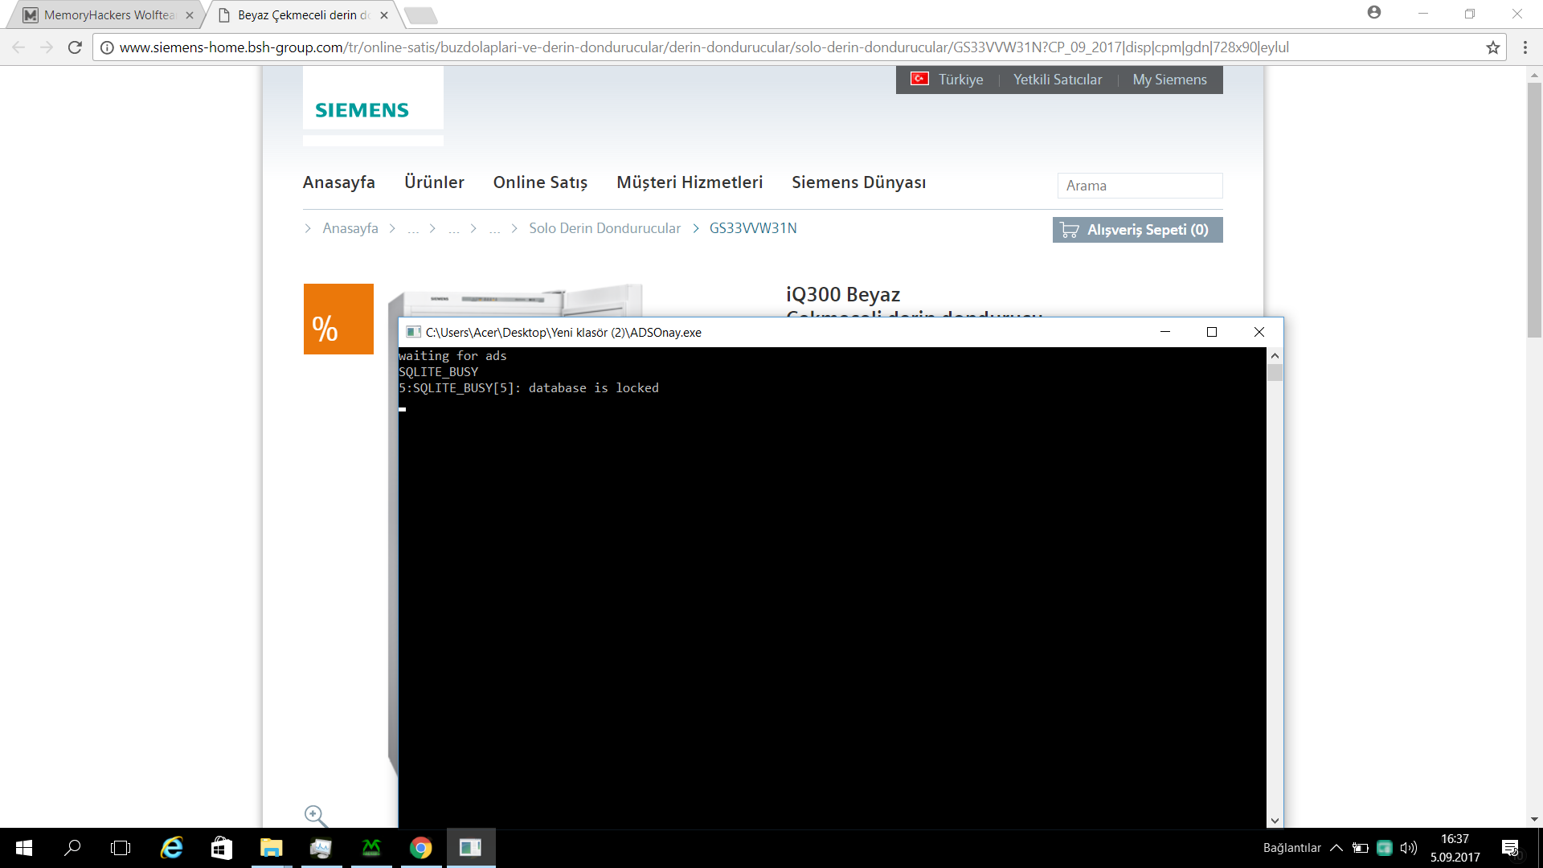Open the Windows Start menu
The height and width of the screenshot is (868, 1543).
[x=24, y=848]
